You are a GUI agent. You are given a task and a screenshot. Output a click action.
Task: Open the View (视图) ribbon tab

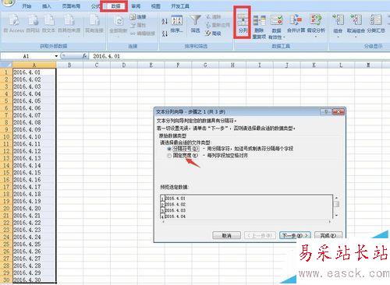tap(155, 5)
